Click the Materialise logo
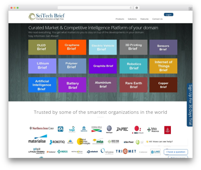The image size is (201, 170). 37,139
